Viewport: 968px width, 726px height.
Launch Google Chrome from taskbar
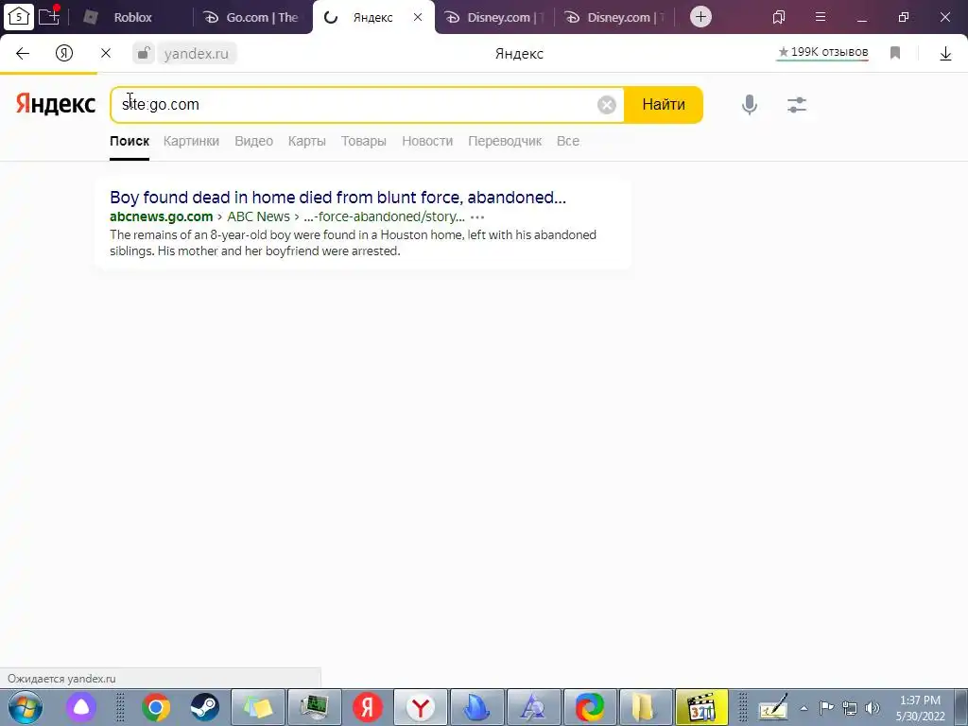point(156,707)
